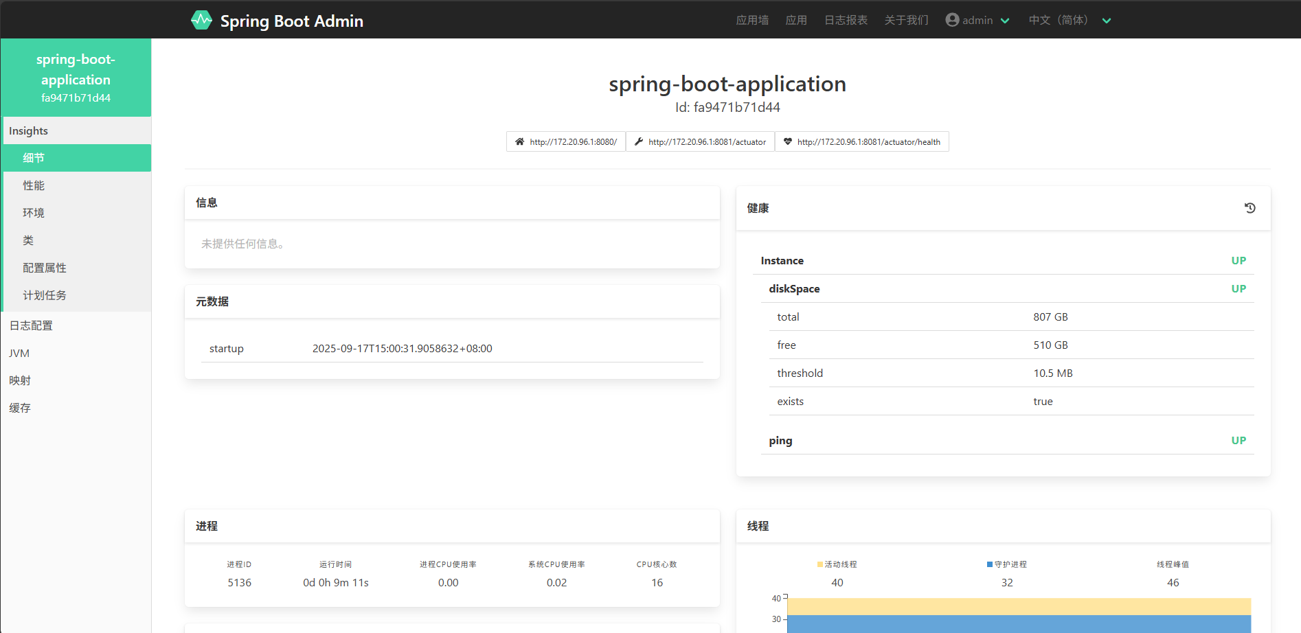Go to 应用 in the top navigation
Image resolution: width=1301 pixels, height=633 pixels.
(x=796, y=20)
